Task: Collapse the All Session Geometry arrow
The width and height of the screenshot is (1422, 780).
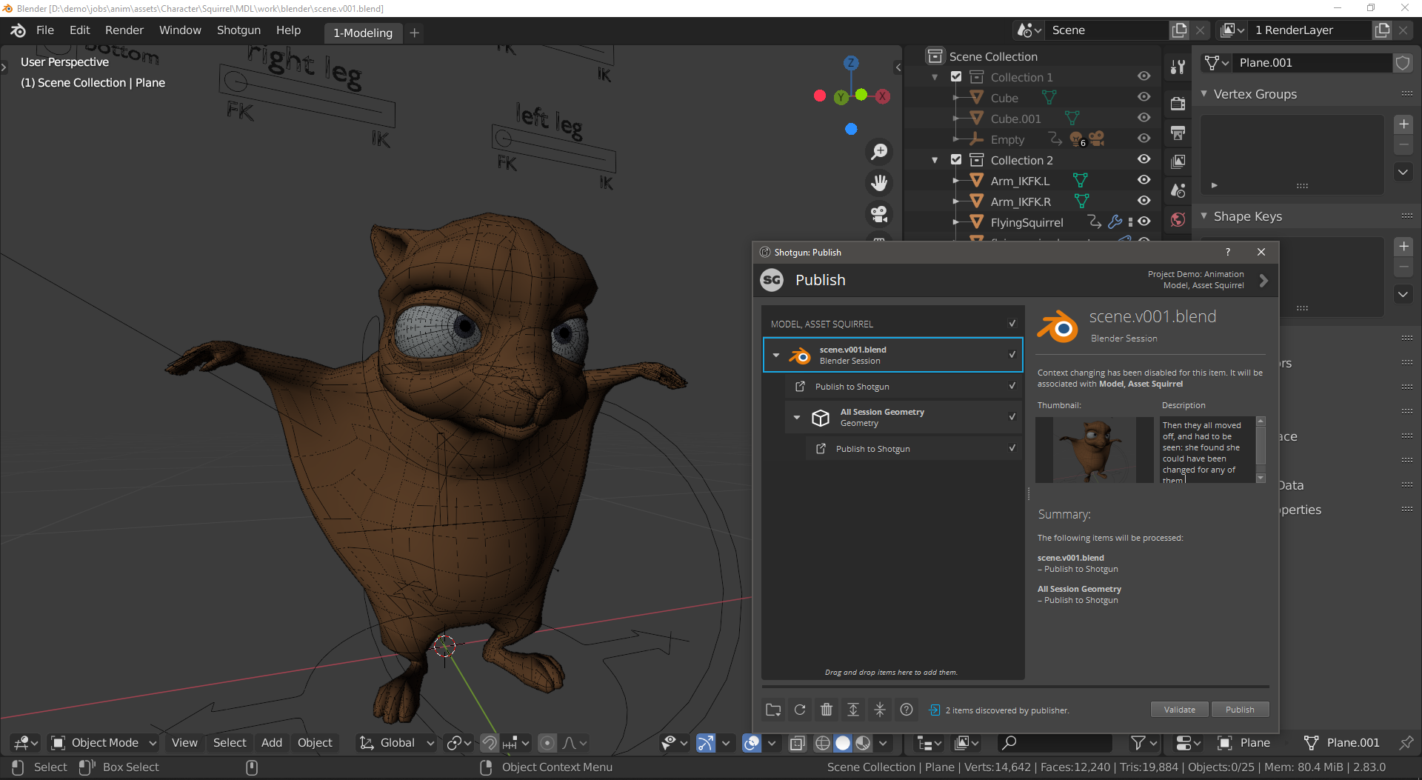Action: (x=797, y=418)
